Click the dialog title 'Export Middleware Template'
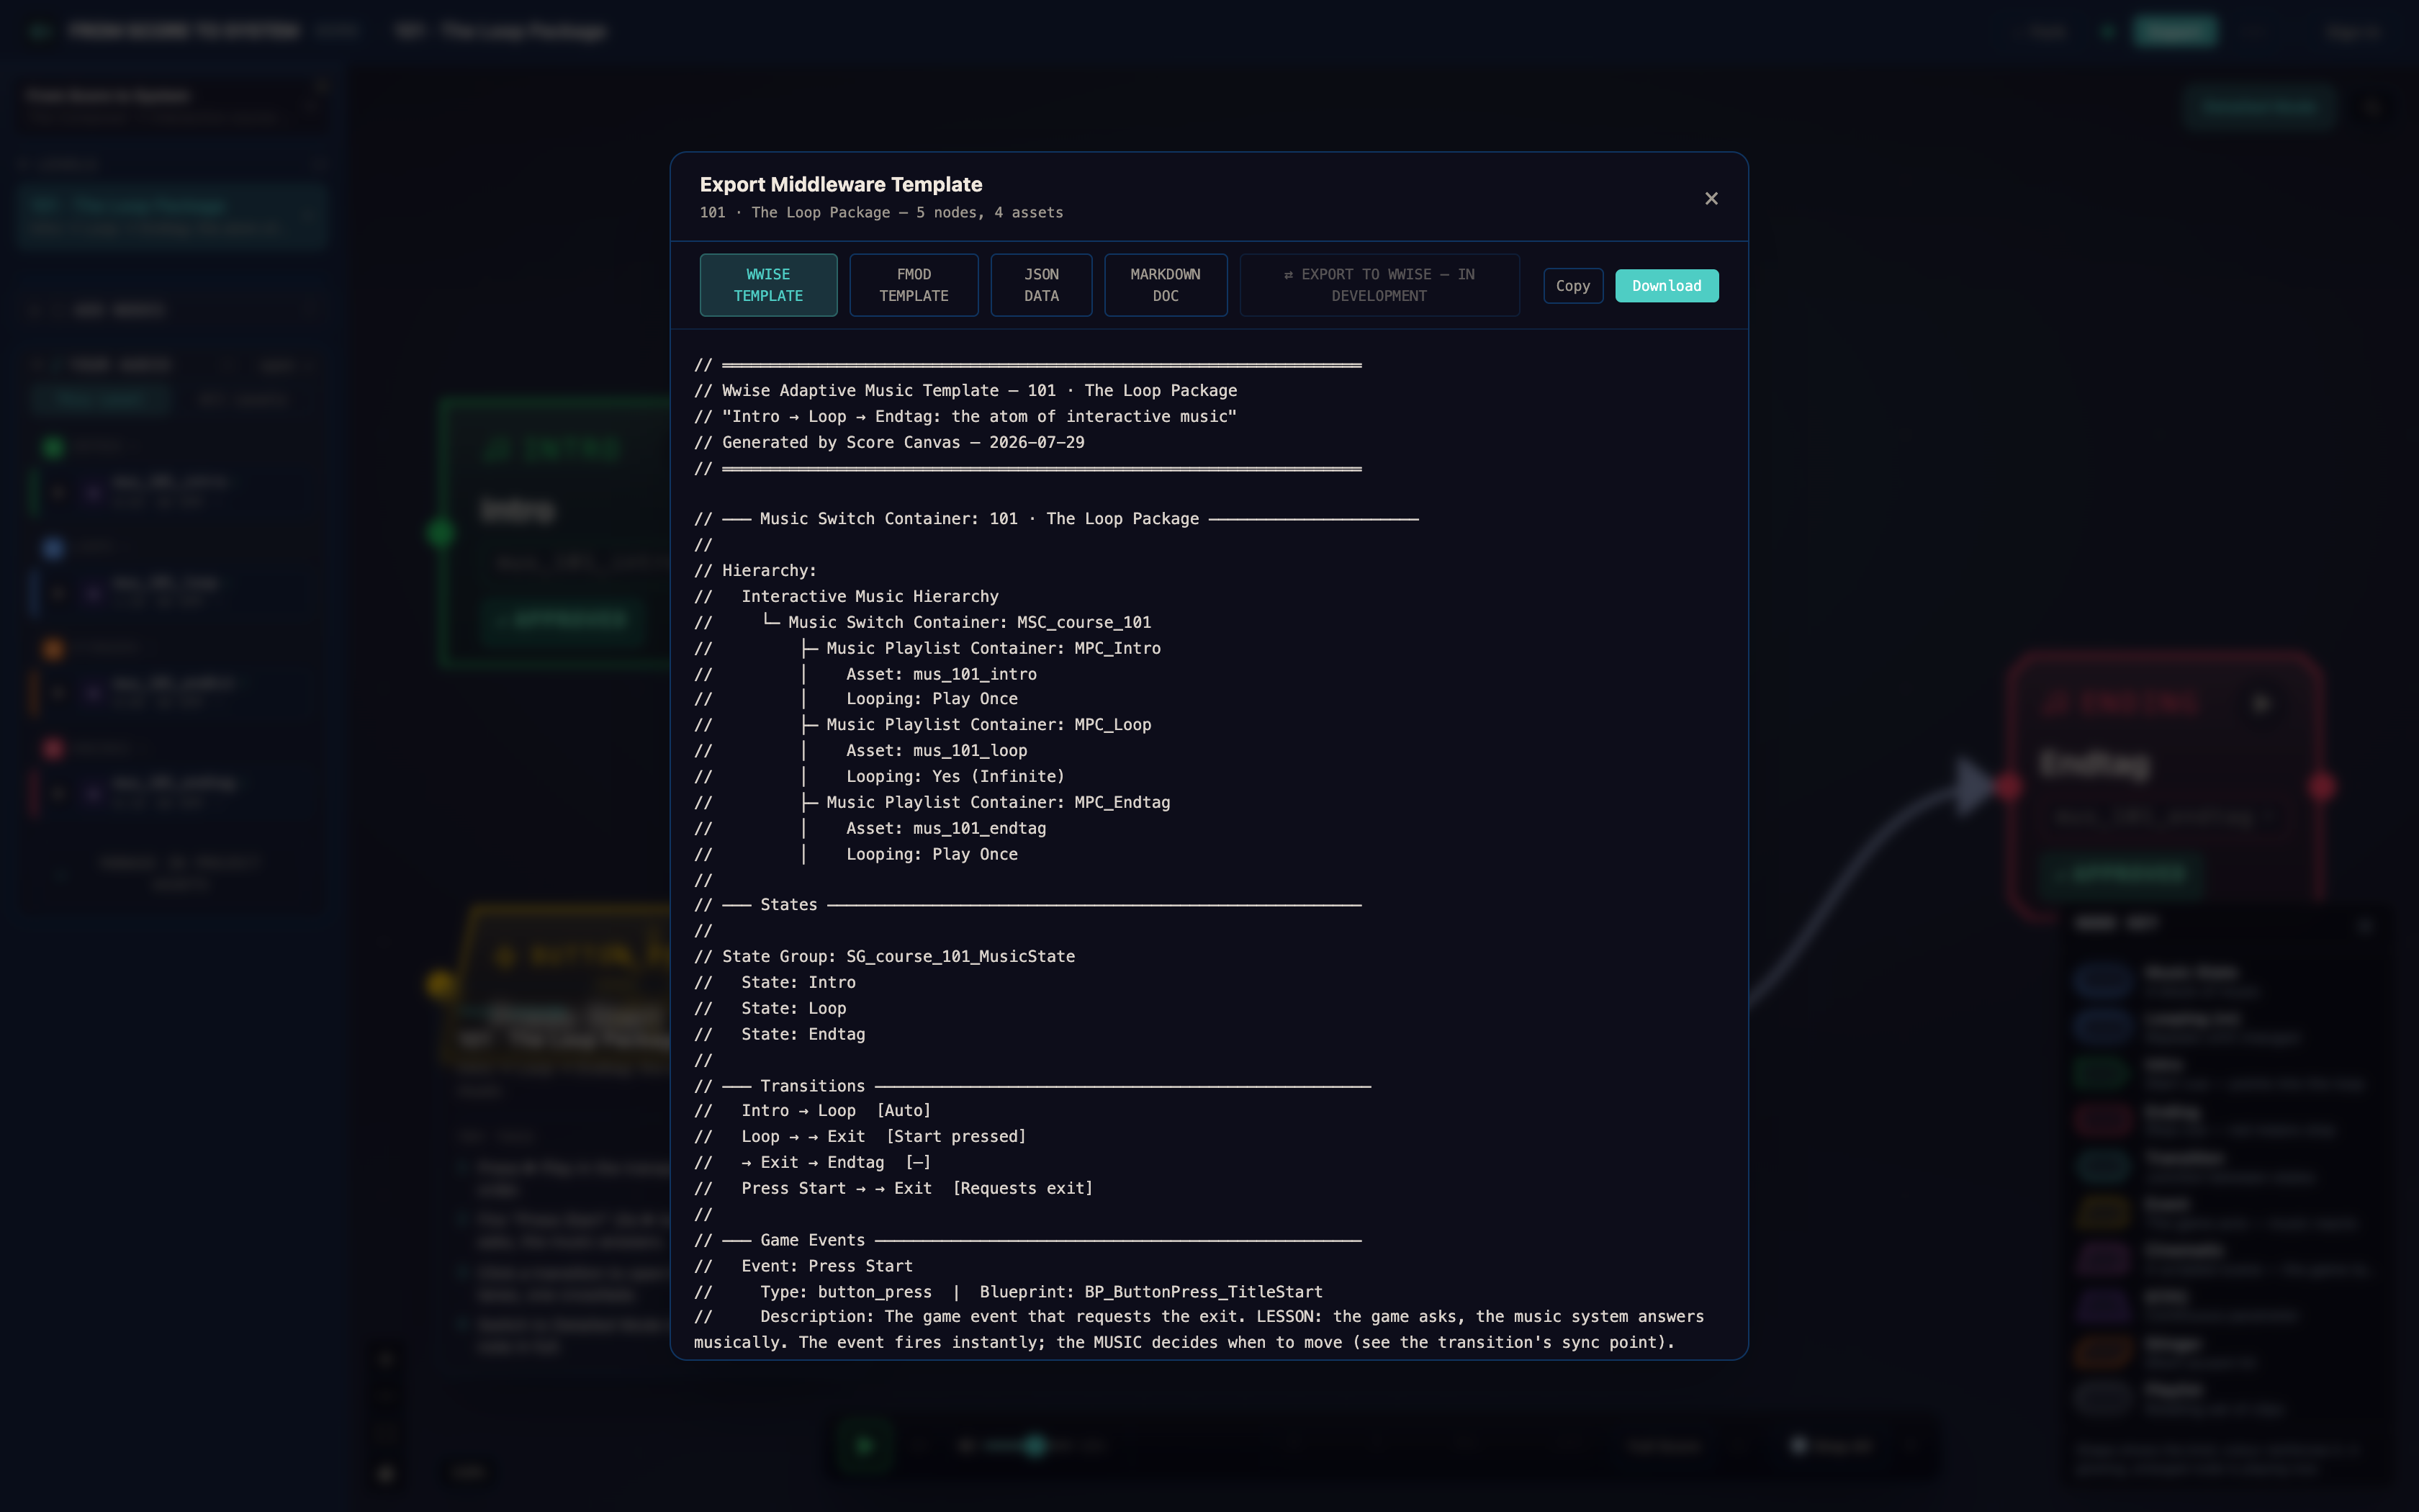Screen dimensions: 2419x1512 click(x=841, y=184)
